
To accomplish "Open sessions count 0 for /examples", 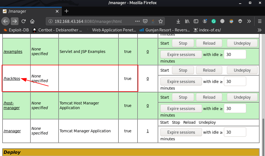I will pyautogui.click(x=148, y=52).
